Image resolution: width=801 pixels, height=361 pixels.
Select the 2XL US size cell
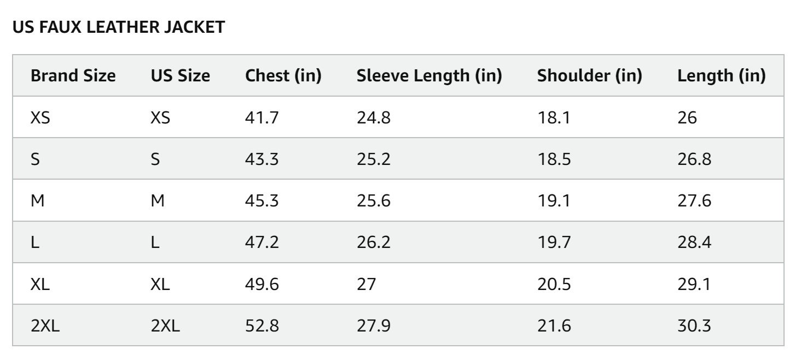point(165,326)
